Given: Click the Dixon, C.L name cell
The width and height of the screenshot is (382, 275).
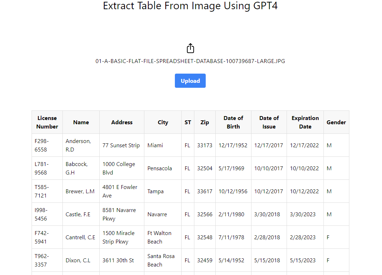Looking at the screenshot, I should 78,260.
